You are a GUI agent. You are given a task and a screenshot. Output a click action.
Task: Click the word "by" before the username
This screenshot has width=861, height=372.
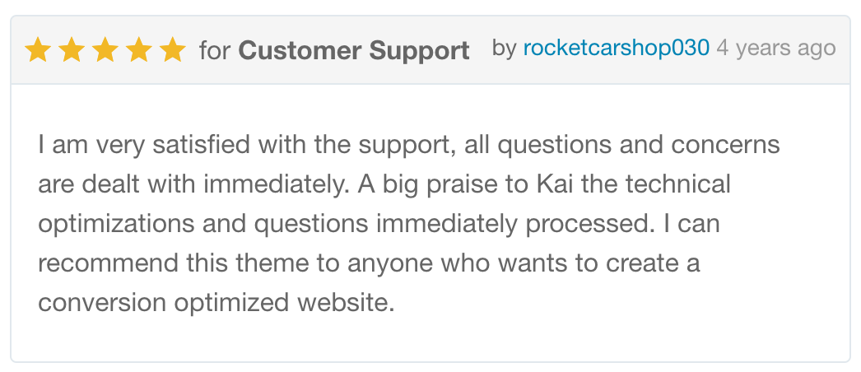point(504,49)
